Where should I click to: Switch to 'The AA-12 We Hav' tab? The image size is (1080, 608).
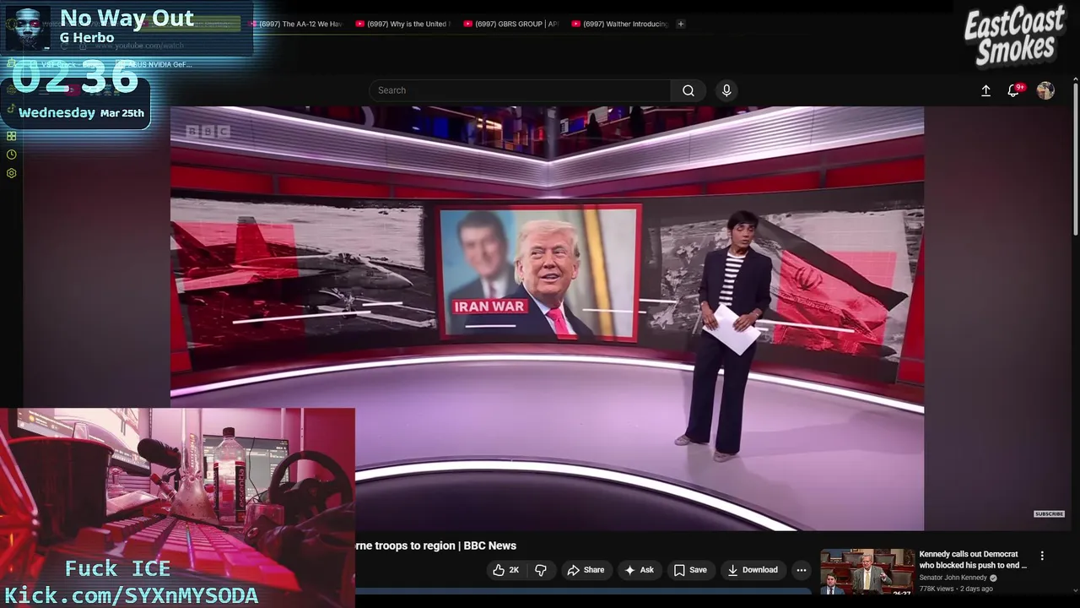coord(295,24)
